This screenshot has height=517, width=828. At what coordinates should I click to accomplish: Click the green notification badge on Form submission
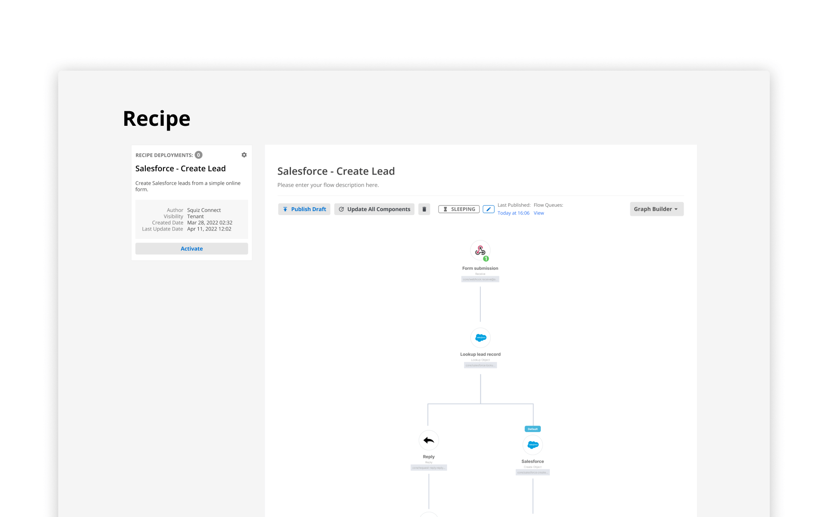pyautogui.click(x=486, y=258)
